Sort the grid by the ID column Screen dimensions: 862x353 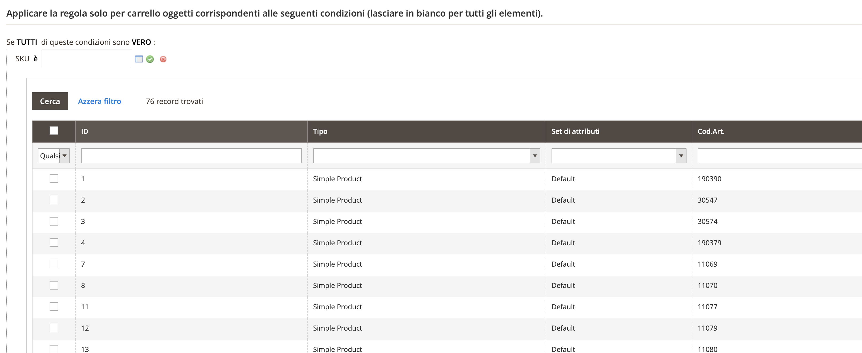(84, 131)
